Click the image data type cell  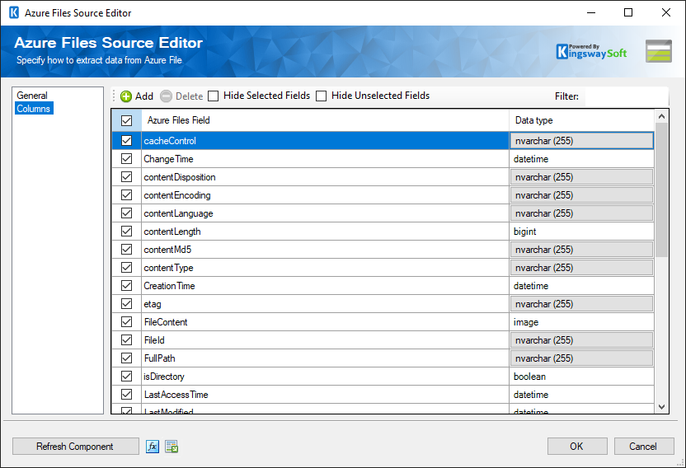(581, 322)
